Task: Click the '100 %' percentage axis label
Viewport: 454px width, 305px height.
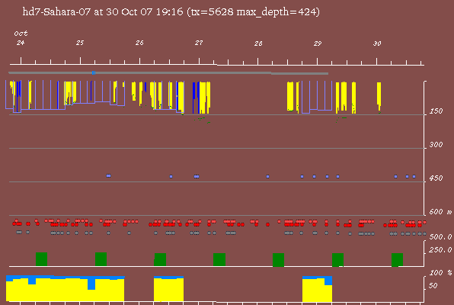Action: [440, 273]
